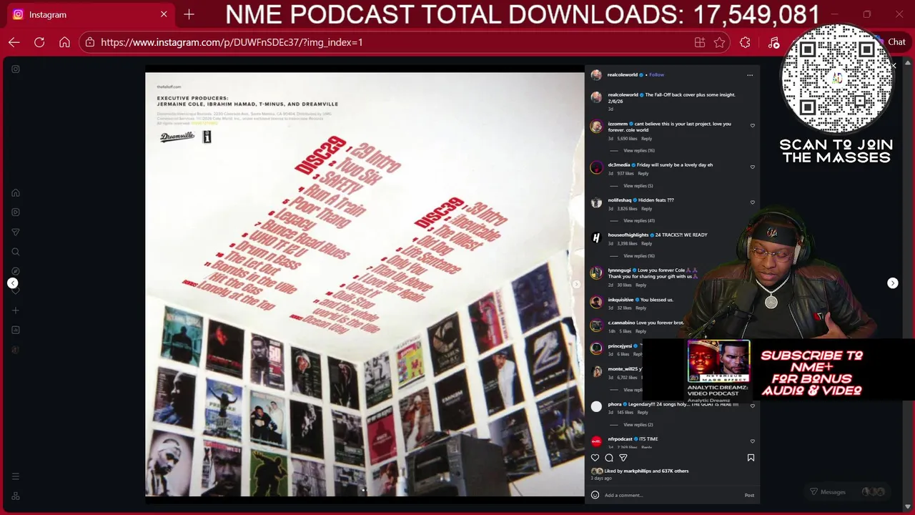Click page scrollbar down arrow
Screen dimensions: 915x515
(908, 506)
